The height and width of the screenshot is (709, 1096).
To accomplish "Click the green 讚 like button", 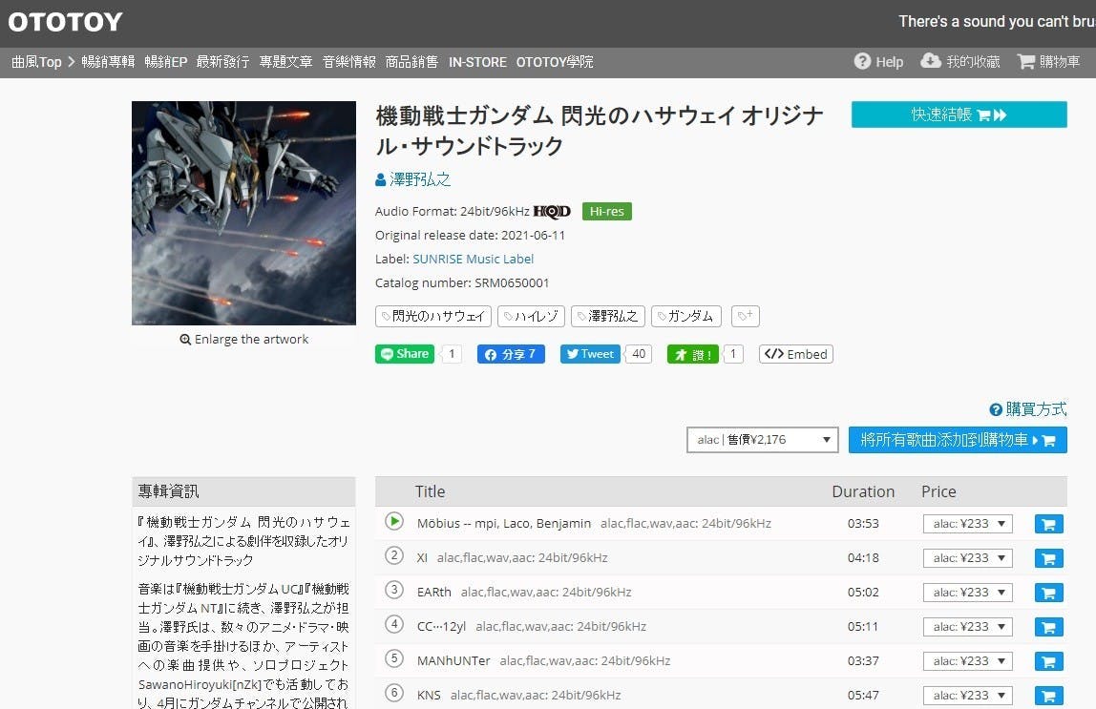I will point(693,354).
